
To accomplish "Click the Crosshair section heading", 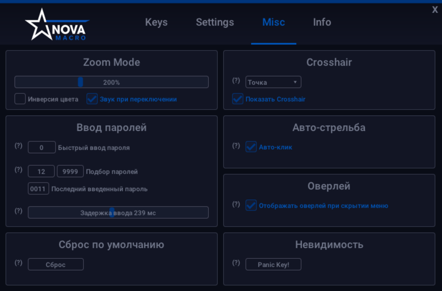I will pos(329,62).
